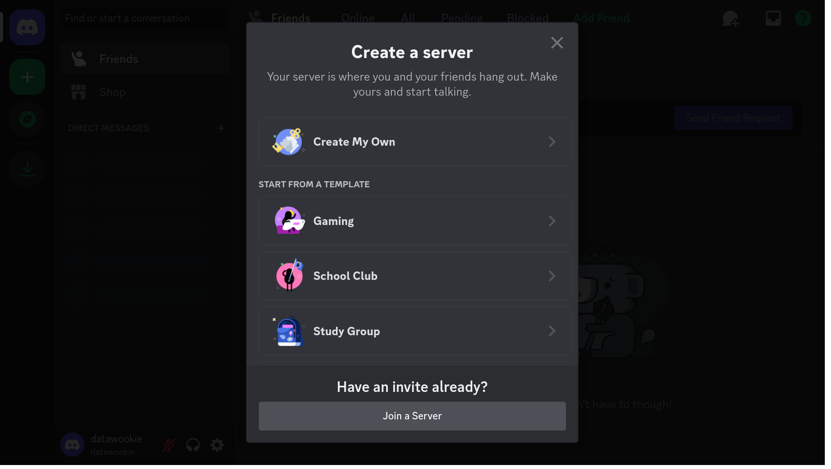Open User Settings with the gear icon
831x469 pixels.
(217, 445)
